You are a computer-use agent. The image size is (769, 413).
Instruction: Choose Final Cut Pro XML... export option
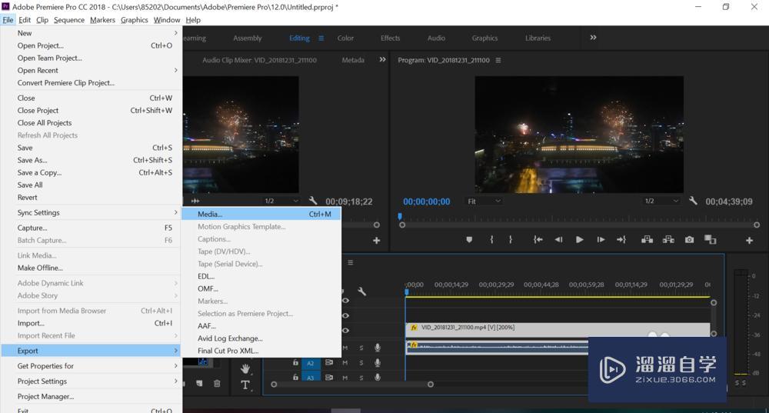(x=261, y=351)
